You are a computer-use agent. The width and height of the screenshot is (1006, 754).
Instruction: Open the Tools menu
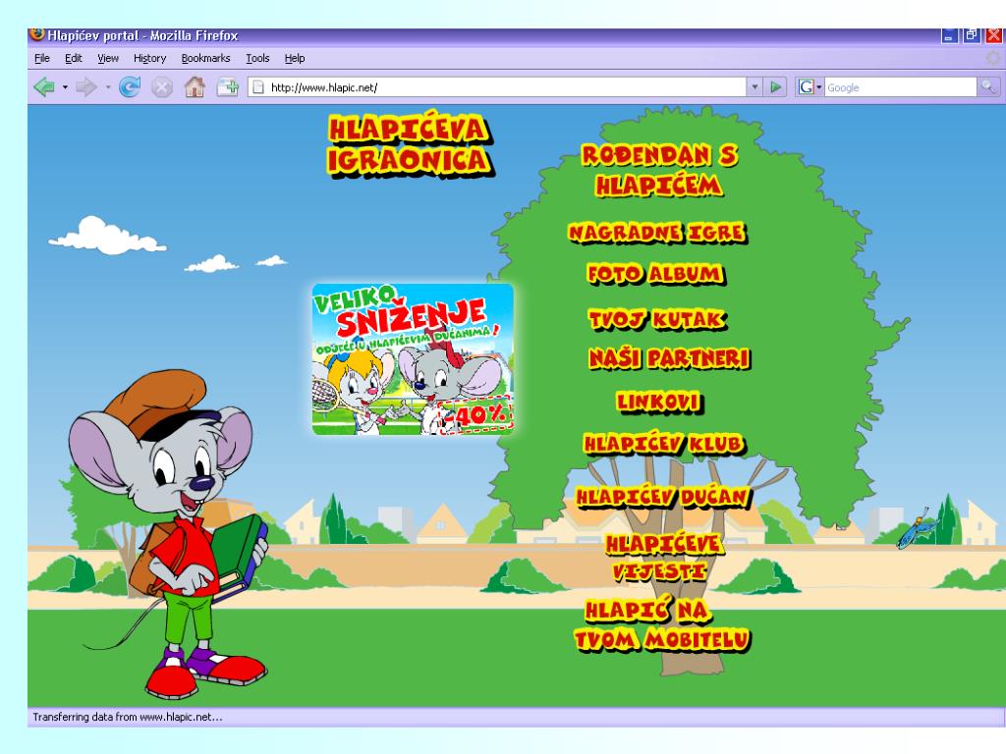[x=257, y=58]
